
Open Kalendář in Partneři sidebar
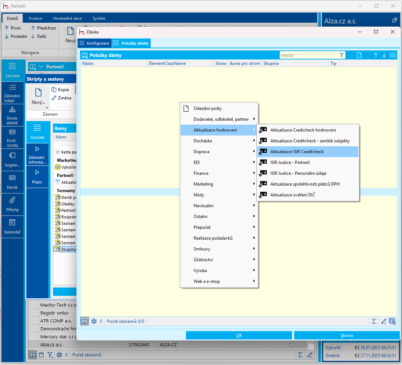coord(12,227)
